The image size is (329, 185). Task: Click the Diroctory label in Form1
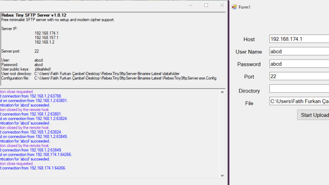(249, 91)
